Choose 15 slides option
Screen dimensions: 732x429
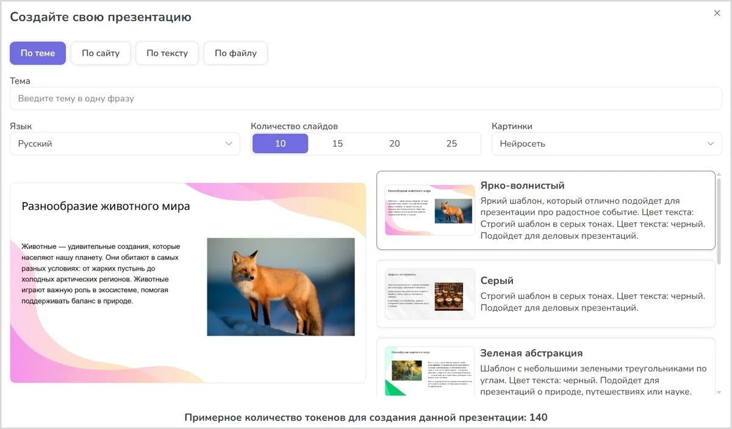point(337,143)
